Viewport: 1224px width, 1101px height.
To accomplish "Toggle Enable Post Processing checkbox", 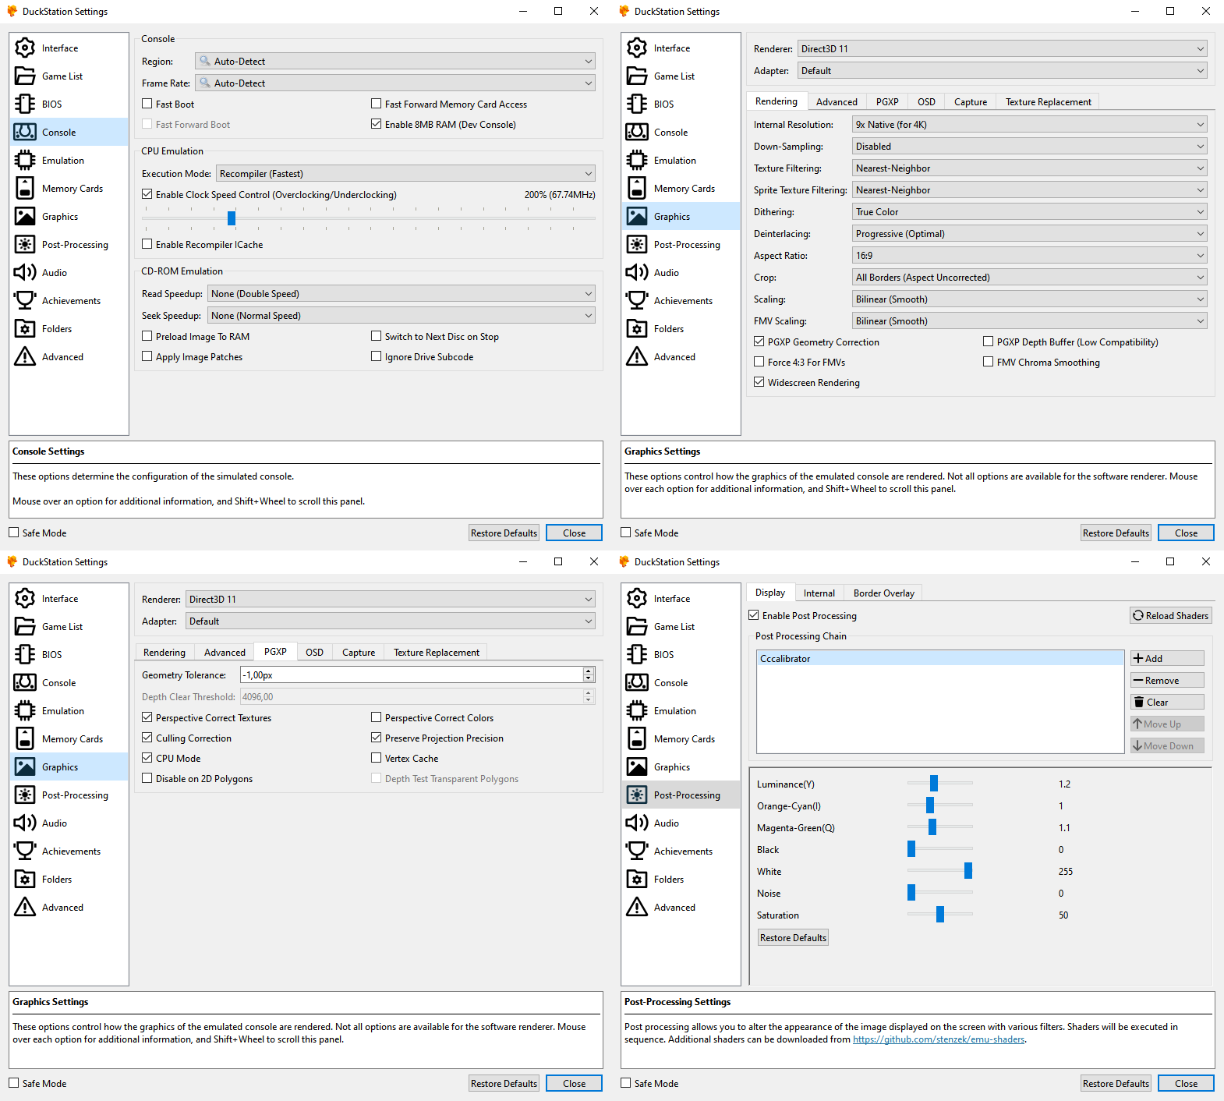I will coord(754,615).
